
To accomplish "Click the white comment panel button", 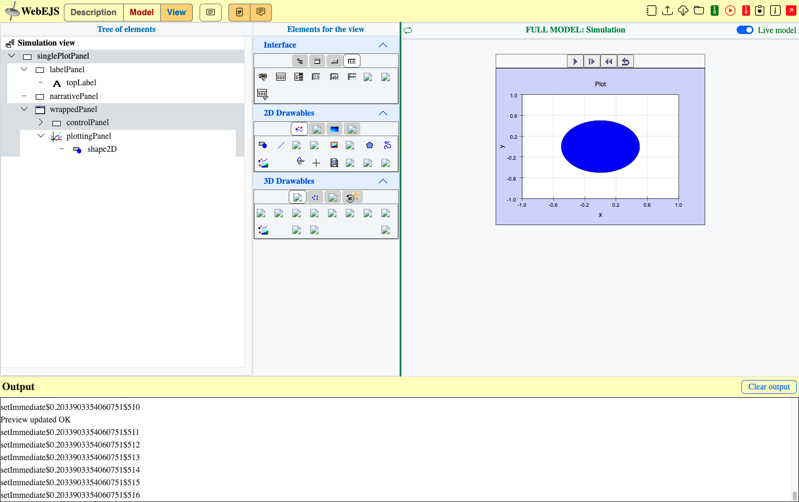I will coord(211,12).
